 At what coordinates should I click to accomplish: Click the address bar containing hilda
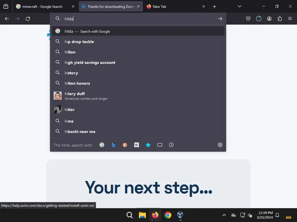tap(138, 19)
